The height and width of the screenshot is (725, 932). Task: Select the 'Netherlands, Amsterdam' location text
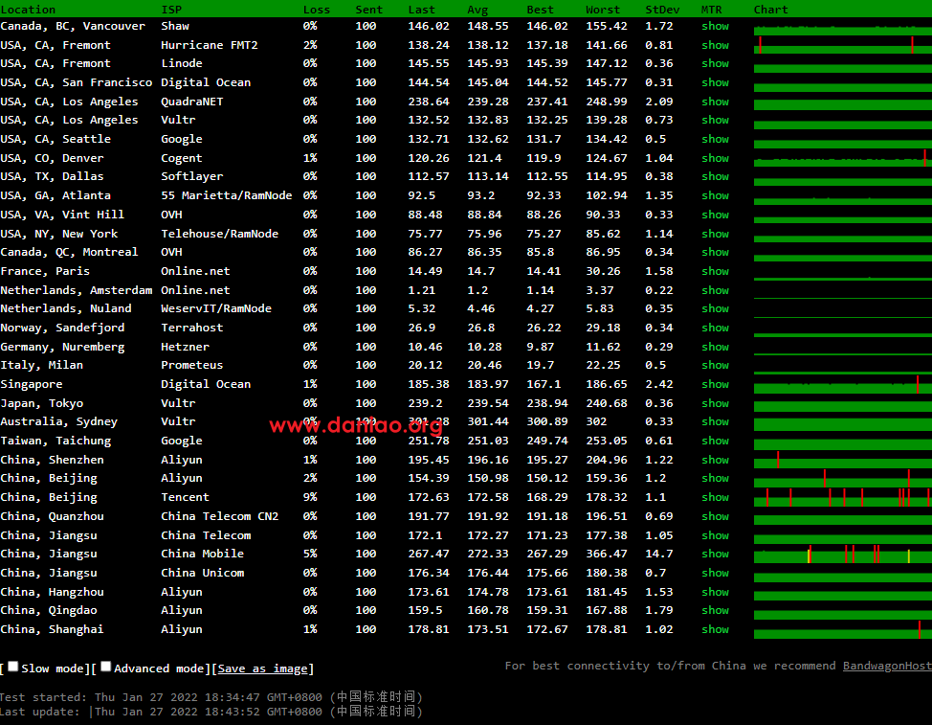(77, 290)
